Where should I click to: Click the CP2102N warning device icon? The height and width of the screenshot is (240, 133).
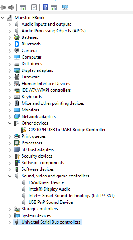[x=24, y=130]
